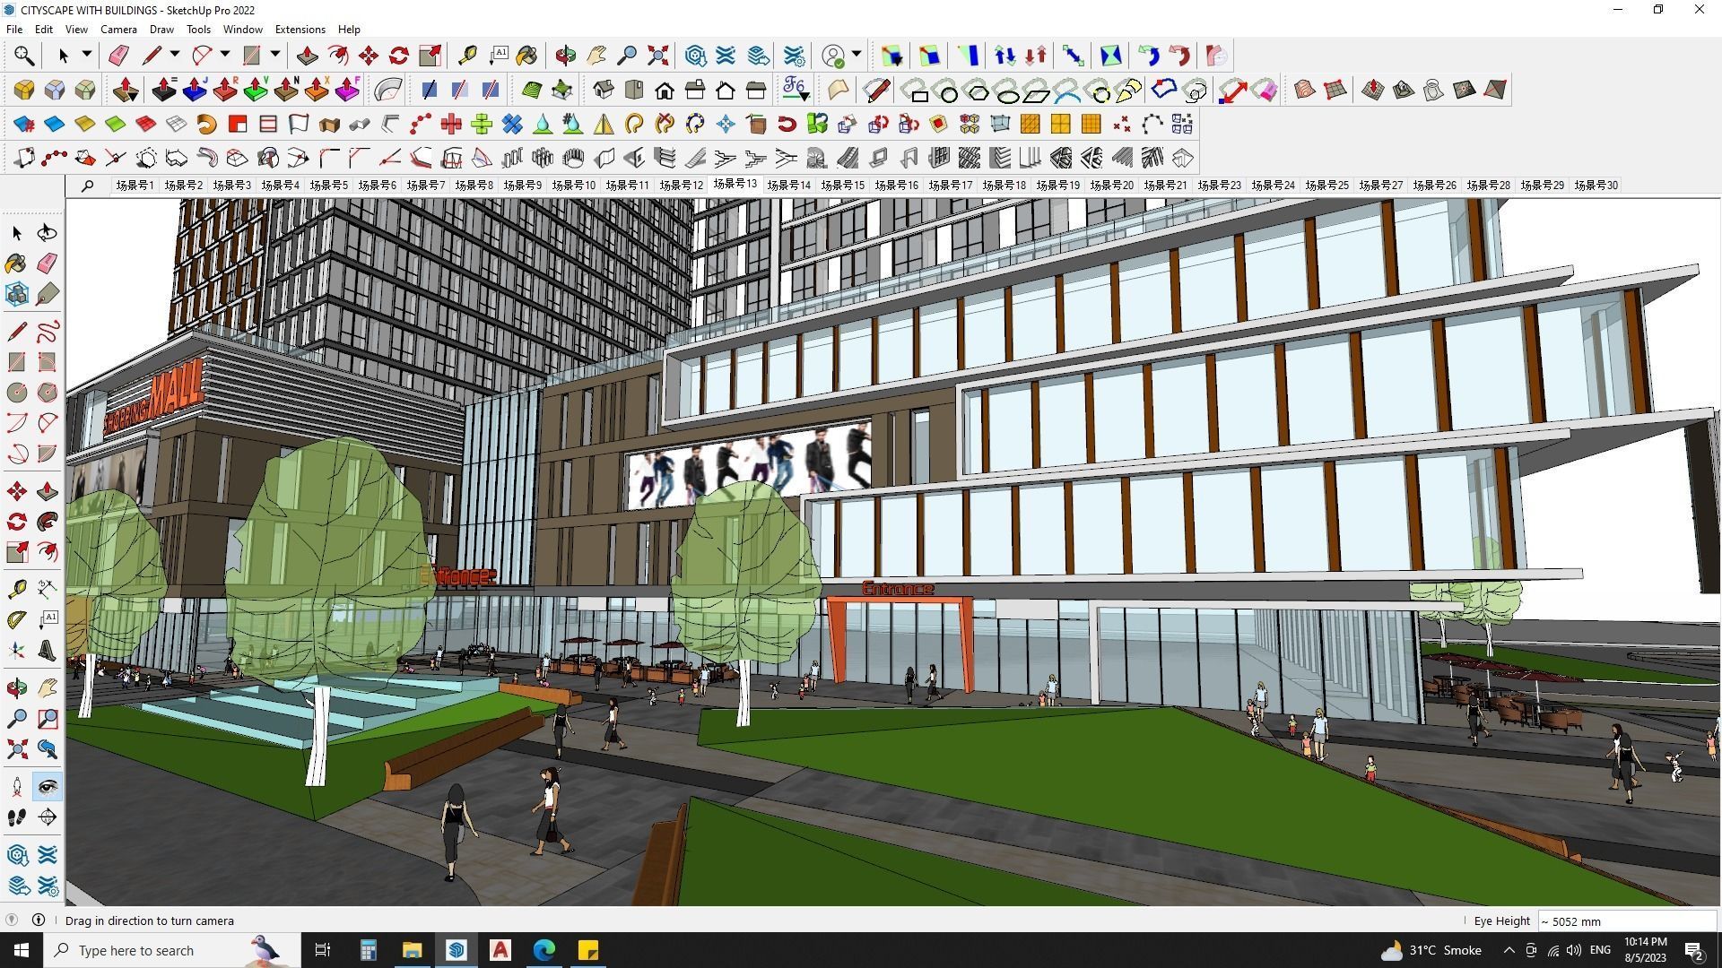The image size is (1722, 968).
Task: Open 3D Warehouse from top toolbar
Action: [696, 56]
